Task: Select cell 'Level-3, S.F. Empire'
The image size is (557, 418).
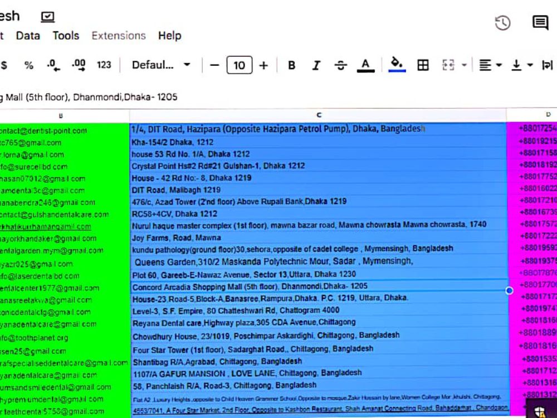Action: pyautogui.click(x=319, y=310)
